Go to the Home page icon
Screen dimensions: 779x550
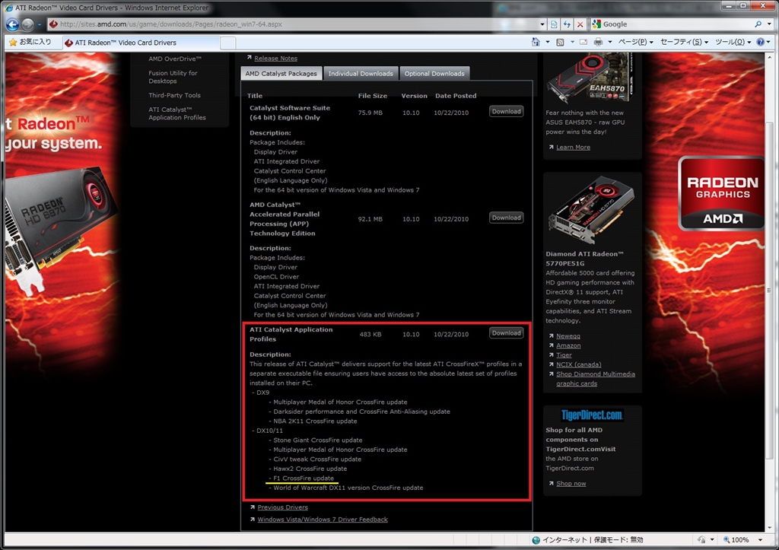(x=536, y=43)
